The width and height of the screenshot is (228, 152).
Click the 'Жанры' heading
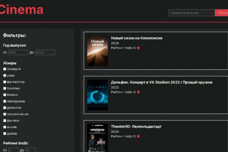9,63
